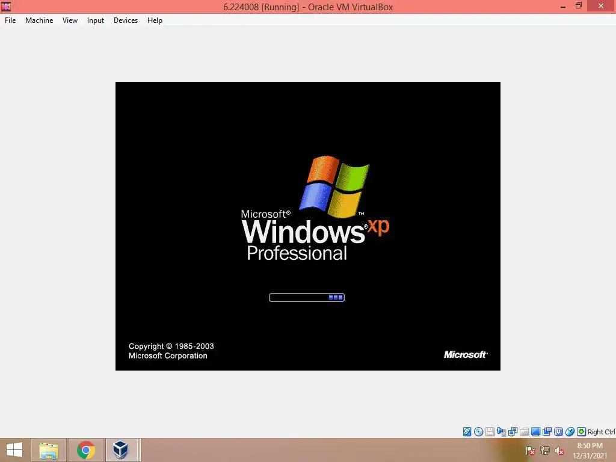Viewport: 616px width, 462px height.
Task: Click the green arrow keyboard capture icon
Action: tap(582, 432)
